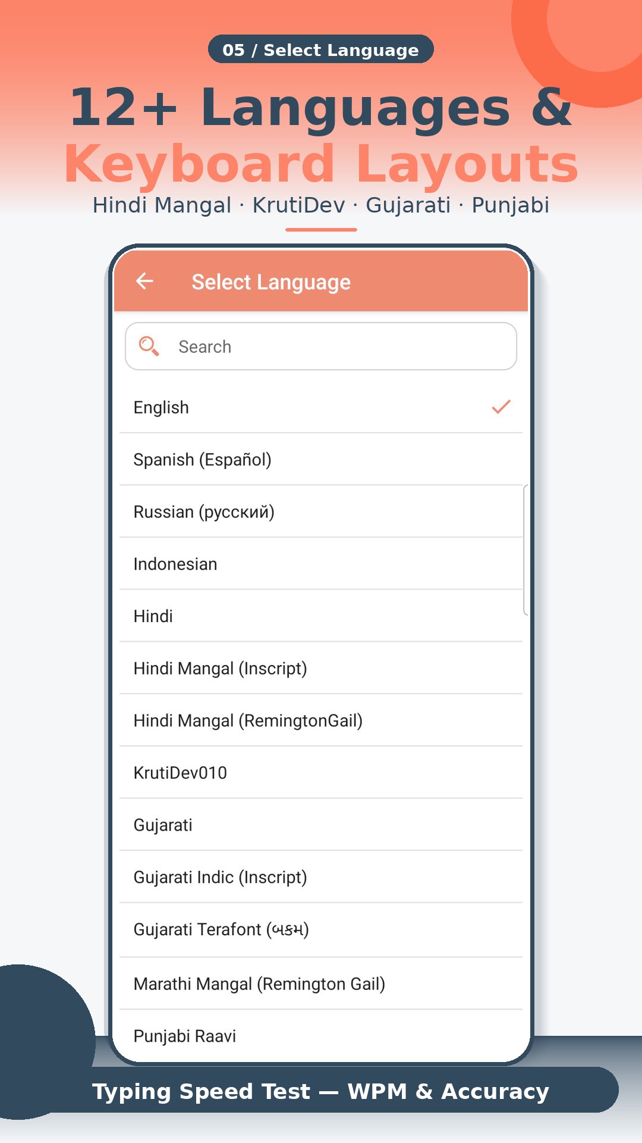The height and width of the screenshot is (1143, 642).
Task: Tap the back arrow in Select Language header
Action: click(x=144, y=281)
